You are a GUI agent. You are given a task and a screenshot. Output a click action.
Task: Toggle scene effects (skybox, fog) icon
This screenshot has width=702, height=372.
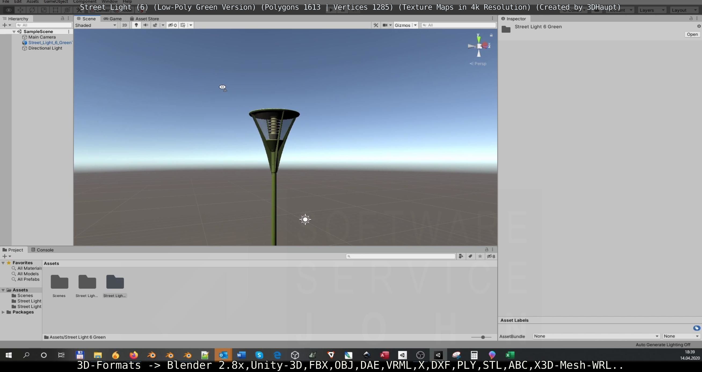155,25
